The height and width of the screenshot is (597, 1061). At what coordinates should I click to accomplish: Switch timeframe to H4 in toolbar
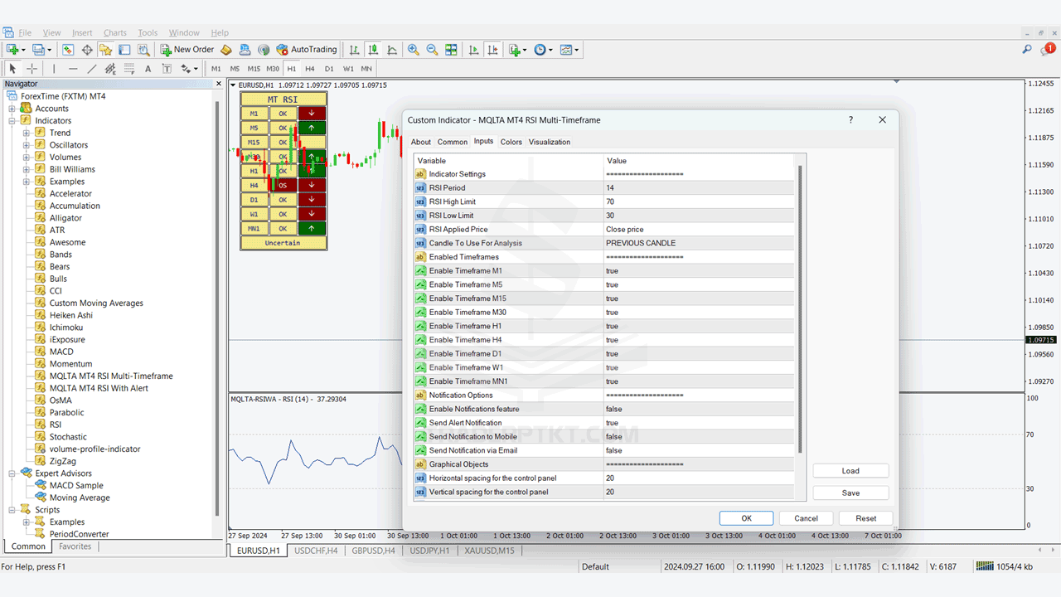pyautogui.click(x=310, y=69)
